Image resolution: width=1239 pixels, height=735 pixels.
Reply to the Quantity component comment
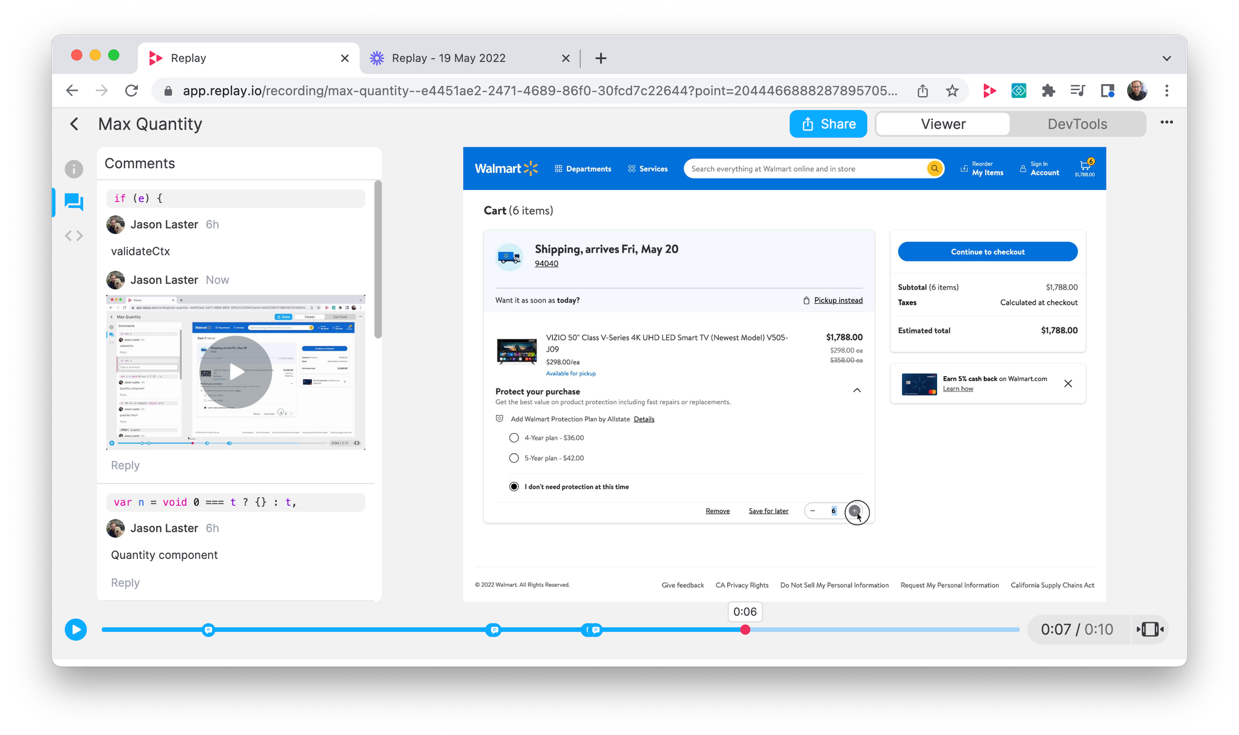(125, 583)
